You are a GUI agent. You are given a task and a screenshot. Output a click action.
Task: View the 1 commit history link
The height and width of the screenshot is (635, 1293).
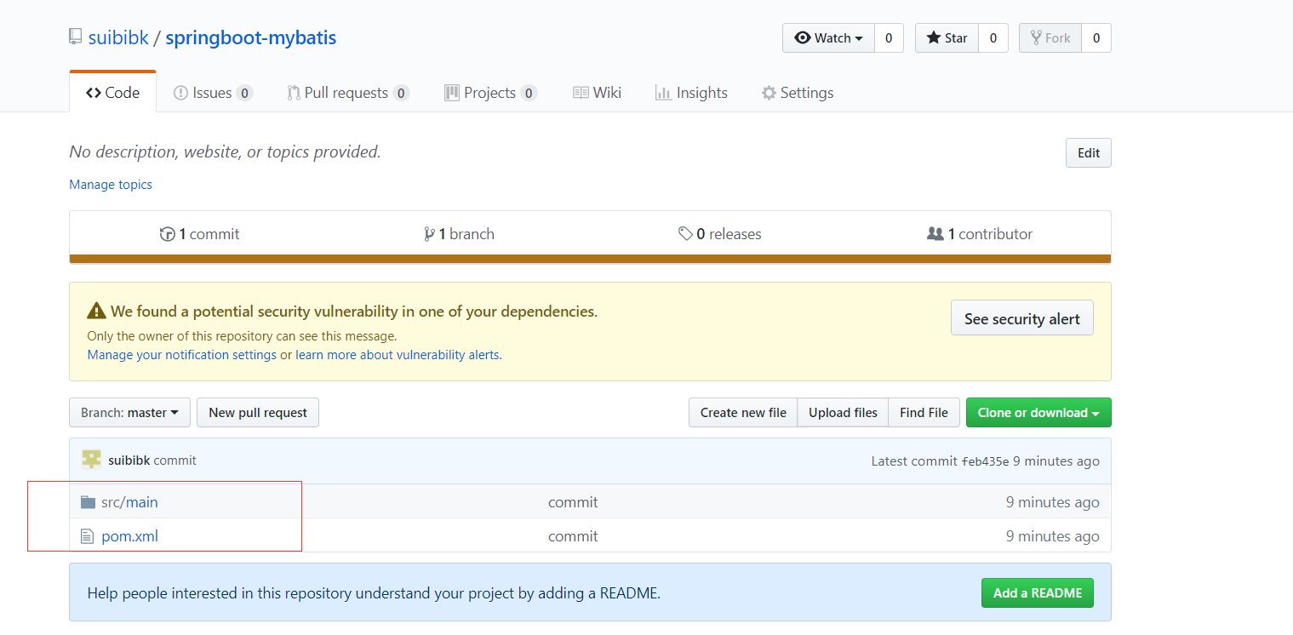point(199,234)
